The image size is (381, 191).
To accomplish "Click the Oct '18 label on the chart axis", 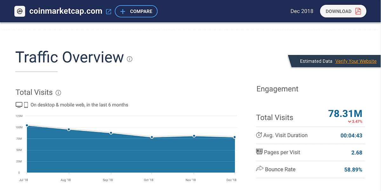I will 148,180.
